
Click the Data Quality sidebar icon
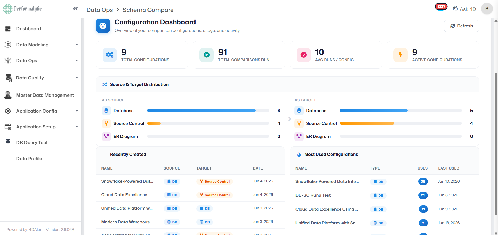coord(9,78)
